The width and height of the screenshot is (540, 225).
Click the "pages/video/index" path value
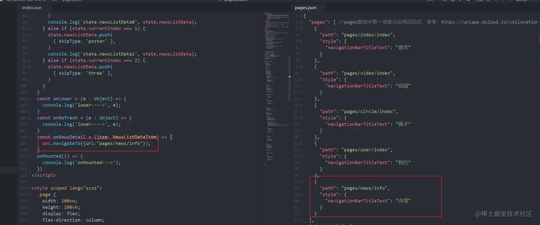coord(368,73)
